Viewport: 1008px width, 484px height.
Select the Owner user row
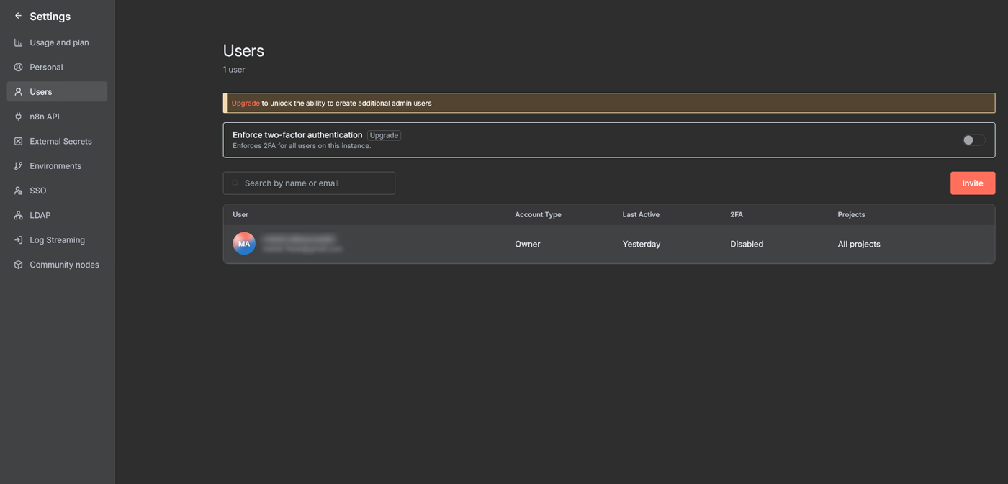pos(608,244)
